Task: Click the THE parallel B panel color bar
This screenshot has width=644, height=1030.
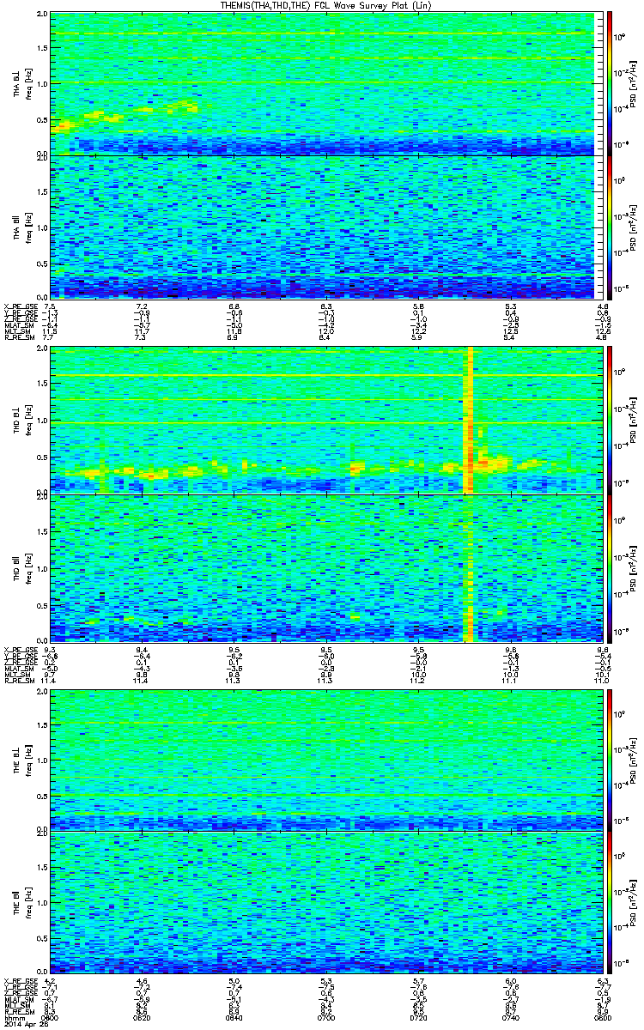Action: tap(610, 905)
